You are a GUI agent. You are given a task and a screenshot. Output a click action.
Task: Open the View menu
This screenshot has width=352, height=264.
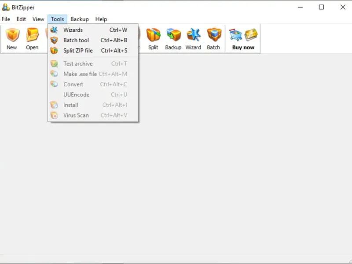click(x=38, y=19)
